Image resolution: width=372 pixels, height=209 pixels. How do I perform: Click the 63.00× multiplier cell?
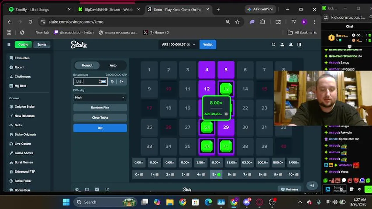(x=247, y=163)
